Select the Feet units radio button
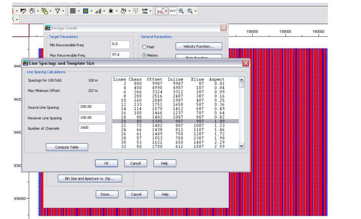This screenshot has width=361, height=219. click(x=144, y=47)
